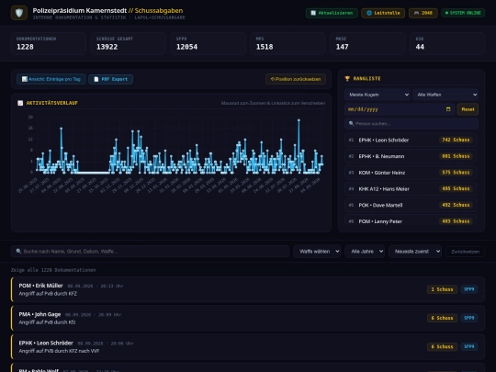Click the Schüsse Gesamt 13922 stat card
The image size is (496, 372).
(129, 43)
